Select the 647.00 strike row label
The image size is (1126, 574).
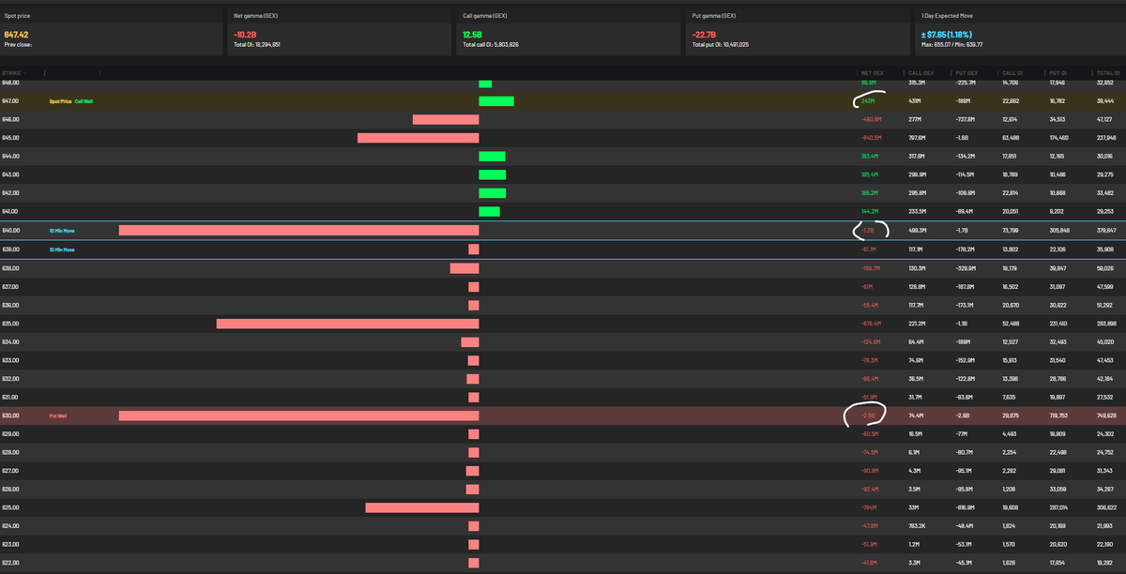tap(10, 101)
